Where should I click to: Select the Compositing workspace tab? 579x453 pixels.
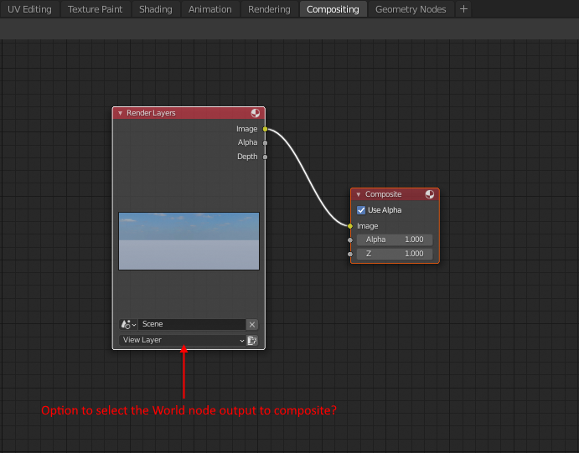point(333,9)
